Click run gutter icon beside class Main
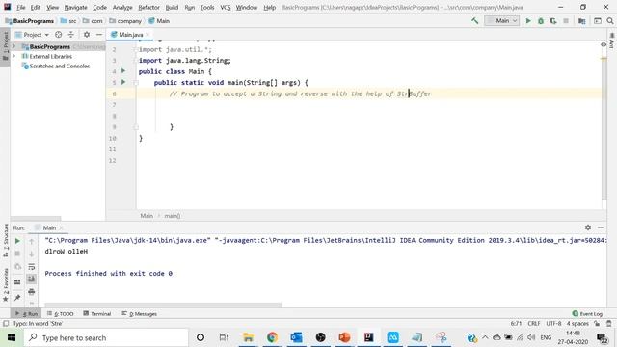Image resolution: width=617 pixels, height=347 pixels. pos(123,71)
